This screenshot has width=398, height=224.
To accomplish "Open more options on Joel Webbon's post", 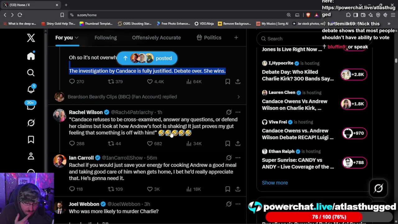I will (238, 204).
